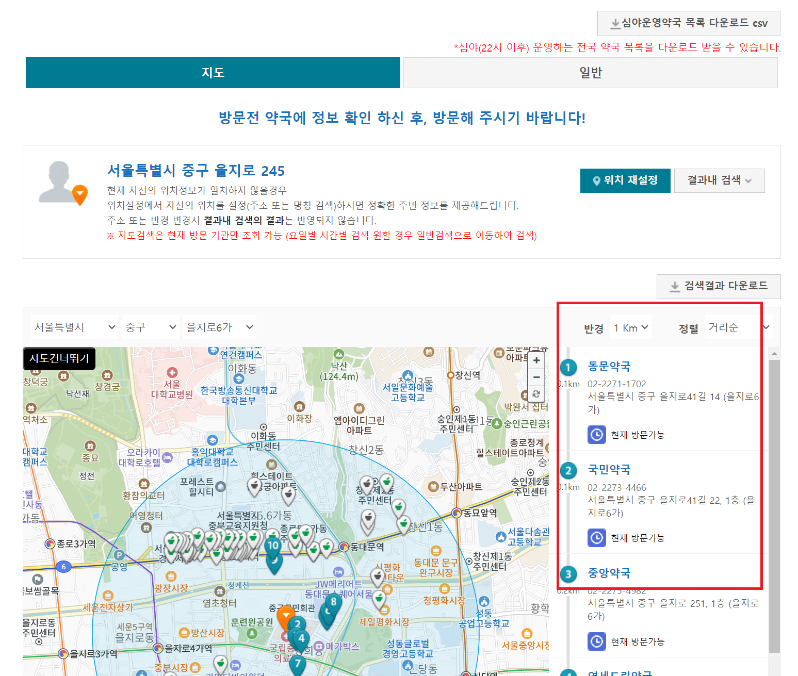
Task: Click 을지로4가역 subway station icon
Action: (158, 648)
